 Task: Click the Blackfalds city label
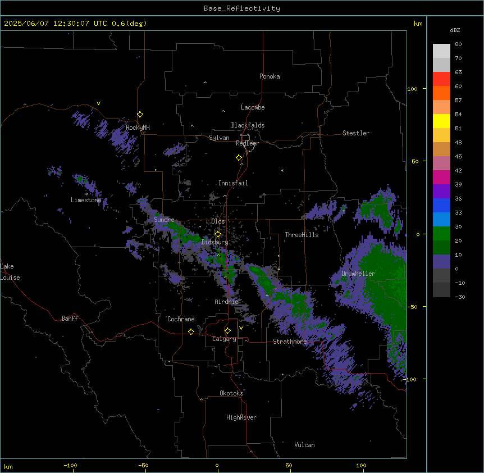point(248,125)
